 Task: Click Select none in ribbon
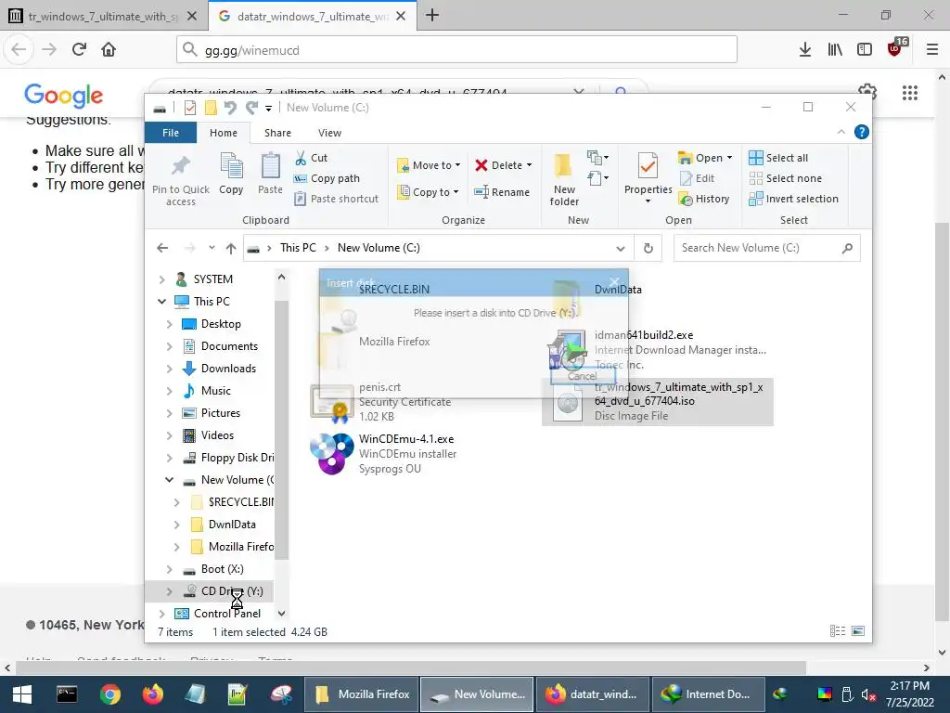pos(785,178)
